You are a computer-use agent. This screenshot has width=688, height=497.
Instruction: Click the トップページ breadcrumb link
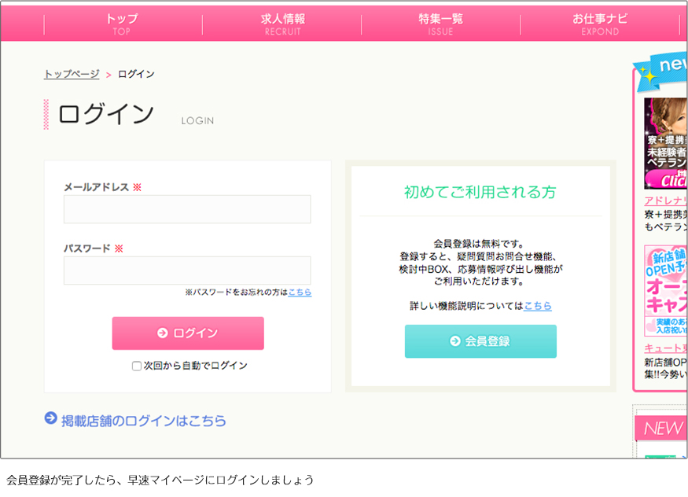coord(72,74)
